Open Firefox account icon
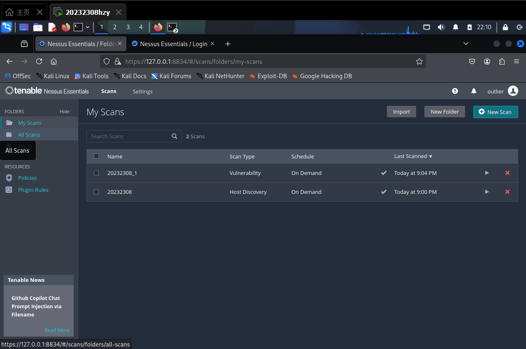This screenshot has width=526, height=349. (487, 61)
